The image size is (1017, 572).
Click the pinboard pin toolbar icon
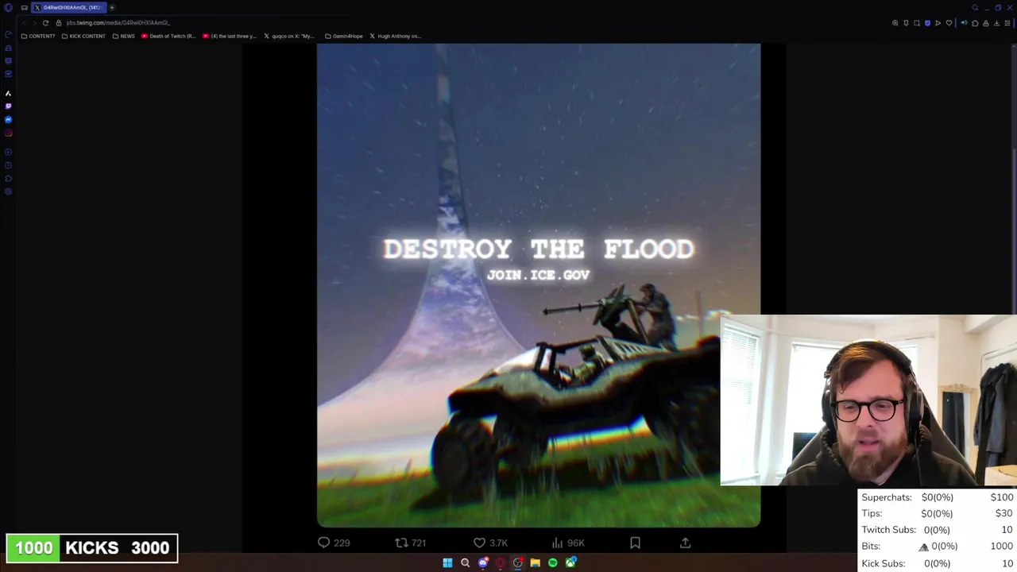pos(906,23)
